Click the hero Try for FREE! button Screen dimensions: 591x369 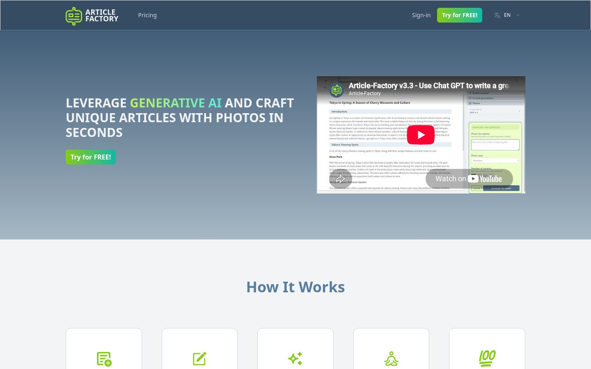pyautogui.click(x=91, y=157)
